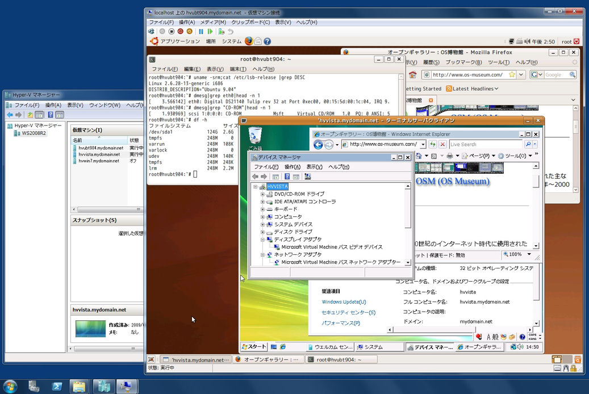This screenshot has height=394, width=589.
Task: Click the printer icon in the IE command bar
Action: 450,156
